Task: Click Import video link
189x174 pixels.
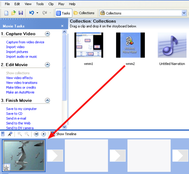Action: tap(15, 47)
